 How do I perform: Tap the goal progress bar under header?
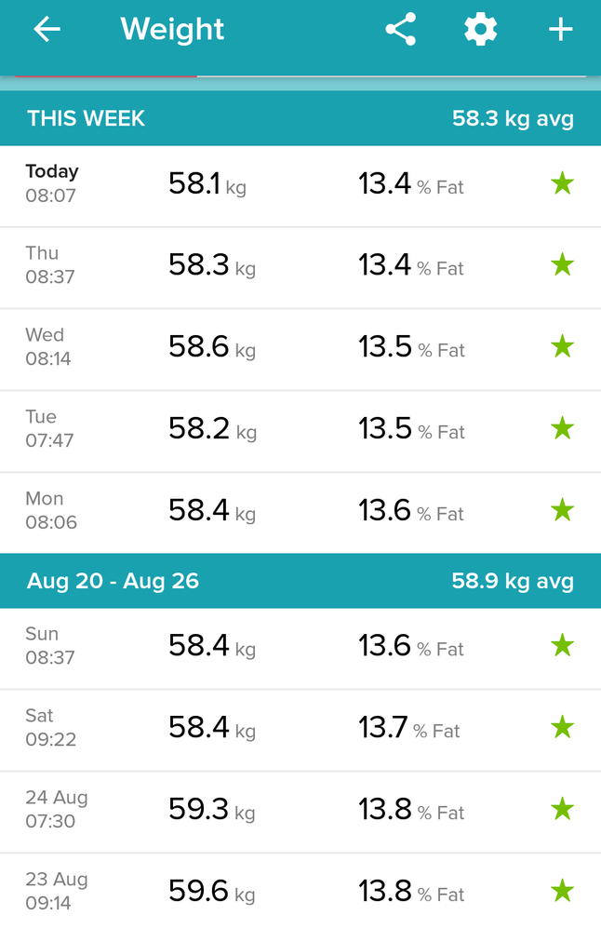[300, 76]
